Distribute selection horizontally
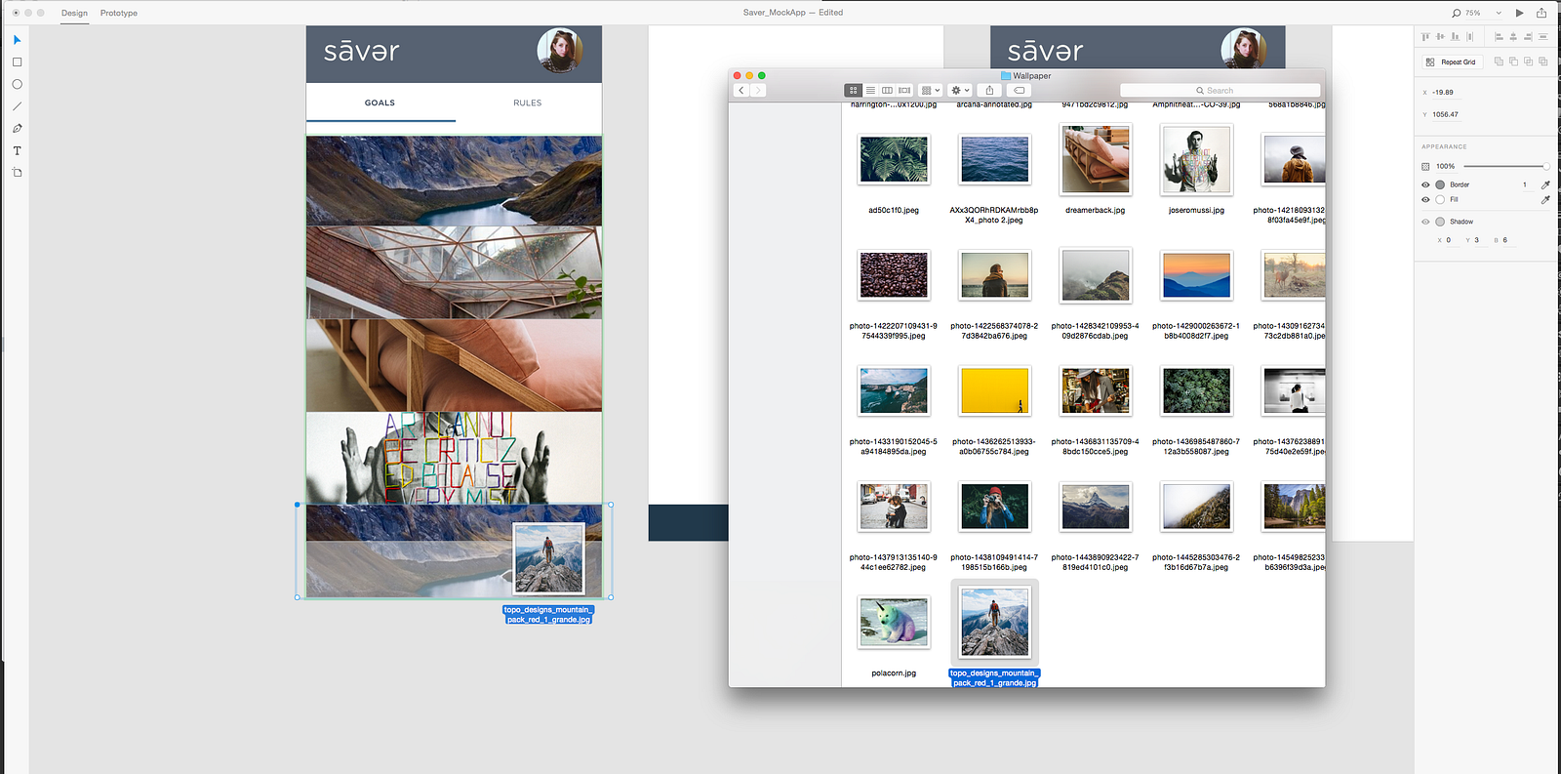 pyautogui.click(x=1469, y=36)
